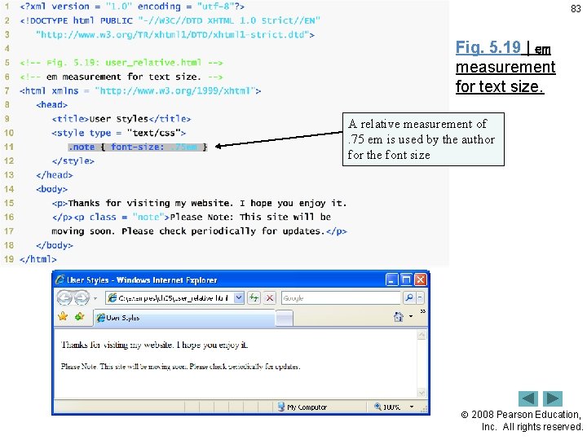Viewport: 587px width, 440px height.
Task: Open the search provider options dropdown
Action: [x=420, y=298]
